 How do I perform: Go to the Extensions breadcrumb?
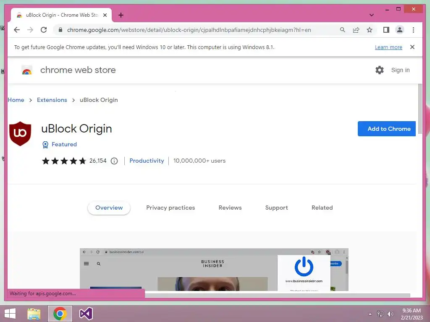click(x=52, y=100)
